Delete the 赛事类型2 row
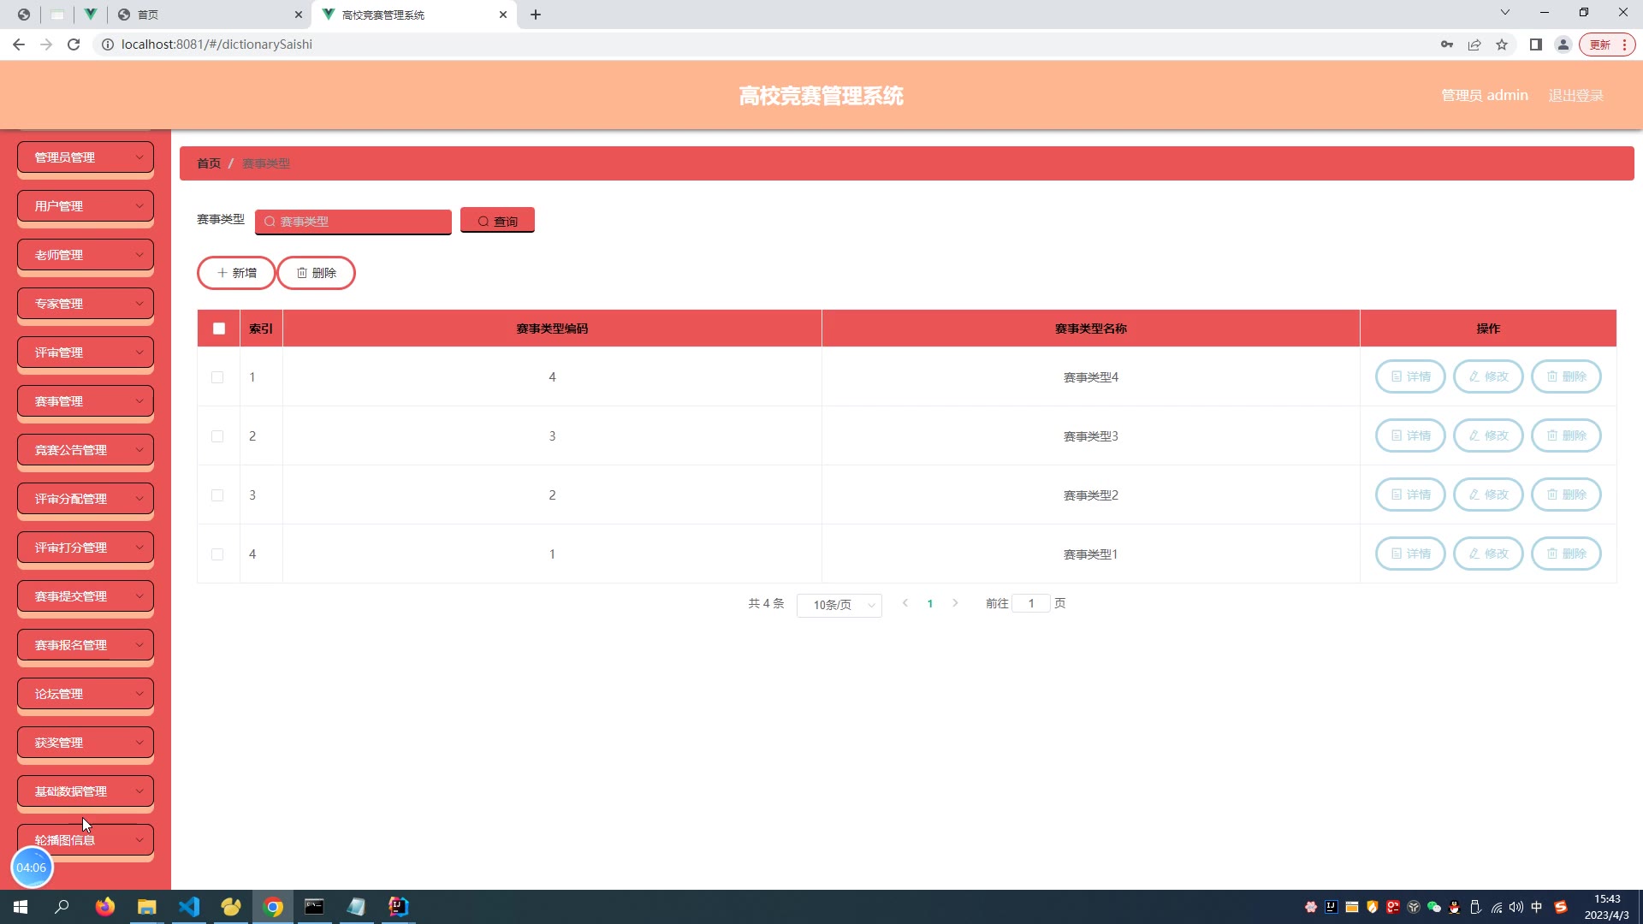1643x924 pixels. click(1566, 495)
